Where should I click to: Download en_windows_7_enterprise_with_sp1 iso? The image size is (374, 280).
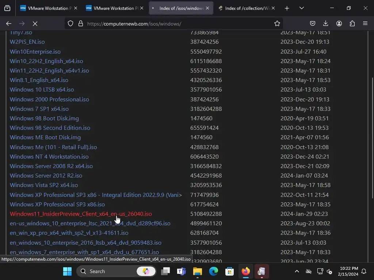tap(84, 252)
